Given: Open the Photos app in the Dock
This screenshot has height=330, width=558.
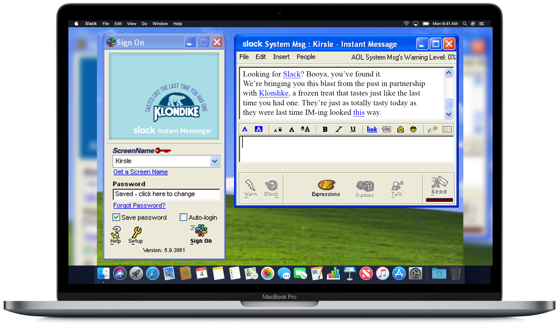Looking at the screenshot, I should click(268, 273).
